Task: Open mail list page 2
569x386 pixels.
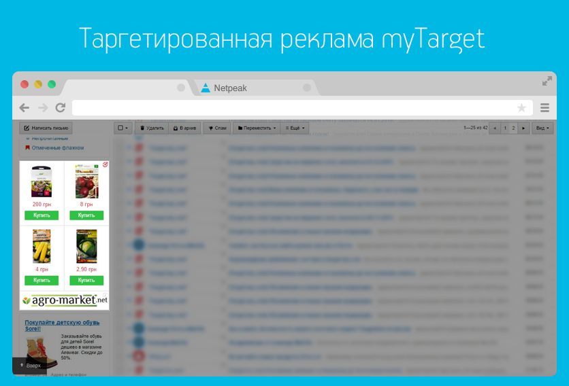Action: tap(513, 128)
